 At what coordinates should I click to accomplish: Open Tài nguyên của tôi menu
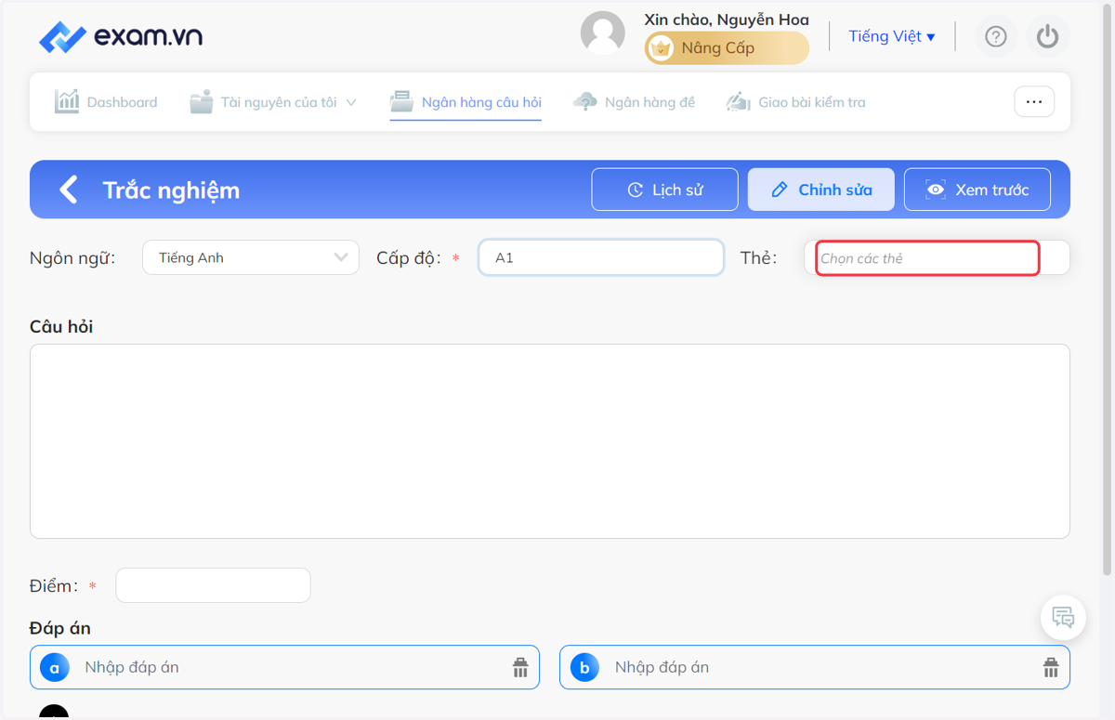click(x=273, y=102)
